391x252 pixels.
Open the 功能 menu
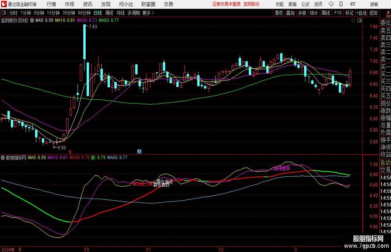click(280, 4)
